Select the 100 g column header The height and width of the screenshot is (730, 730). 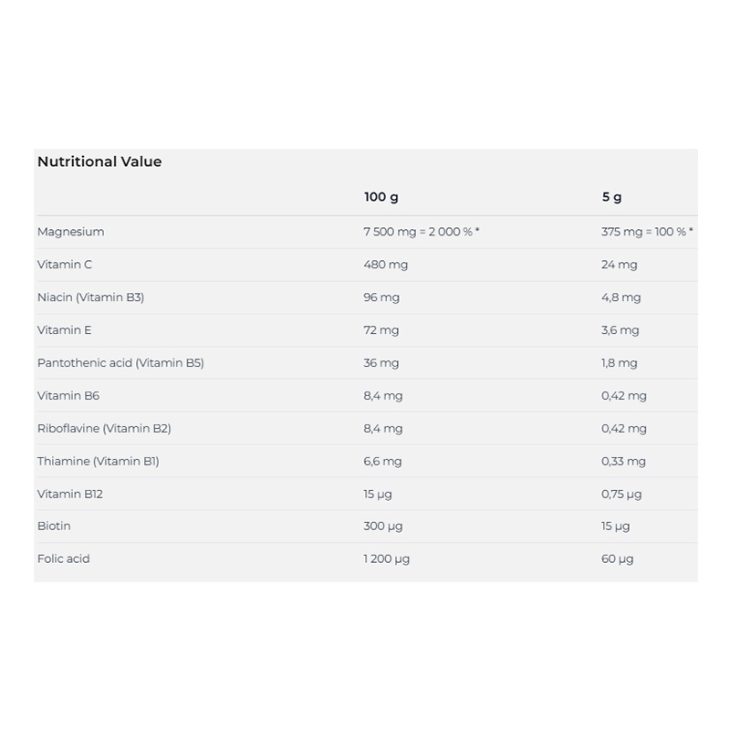coord(381,196)
